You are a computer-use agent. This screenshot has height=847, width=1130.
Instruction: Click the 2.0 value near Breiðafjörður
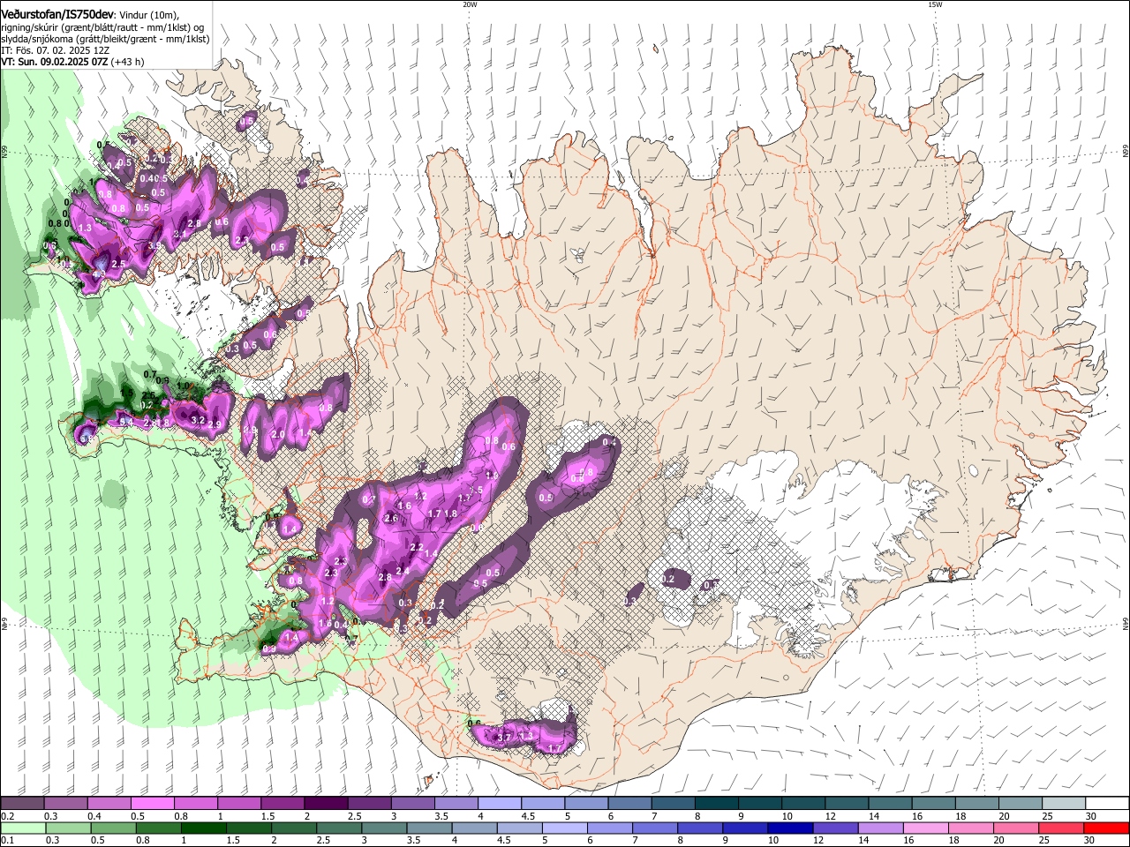[278, 434]
